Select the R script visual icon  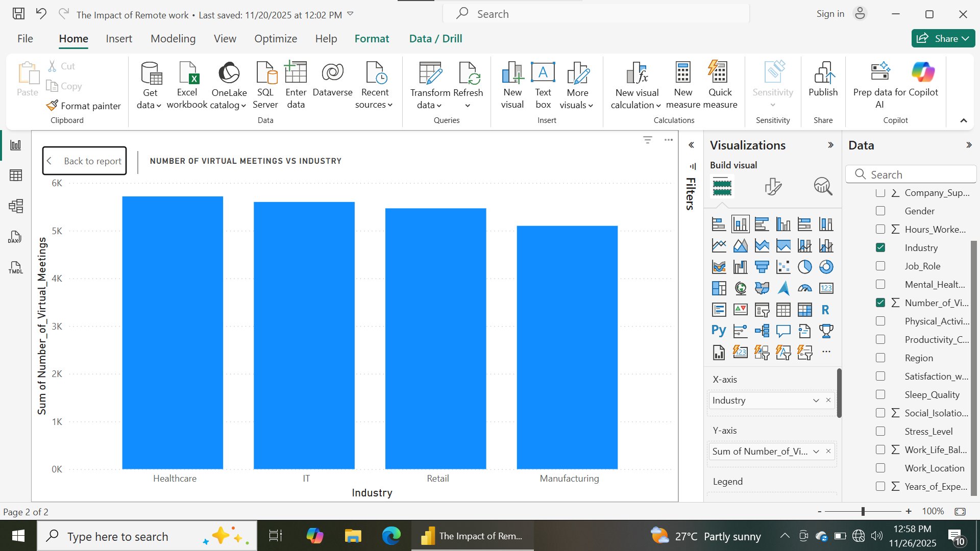[825, 310]
